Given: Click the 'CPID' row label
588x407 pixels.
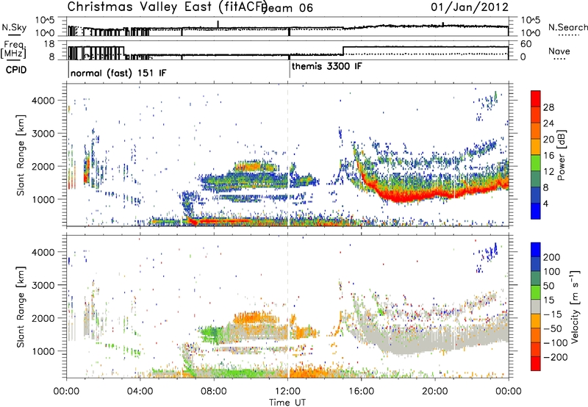Looking at the screenshot, I should point(16,70).
